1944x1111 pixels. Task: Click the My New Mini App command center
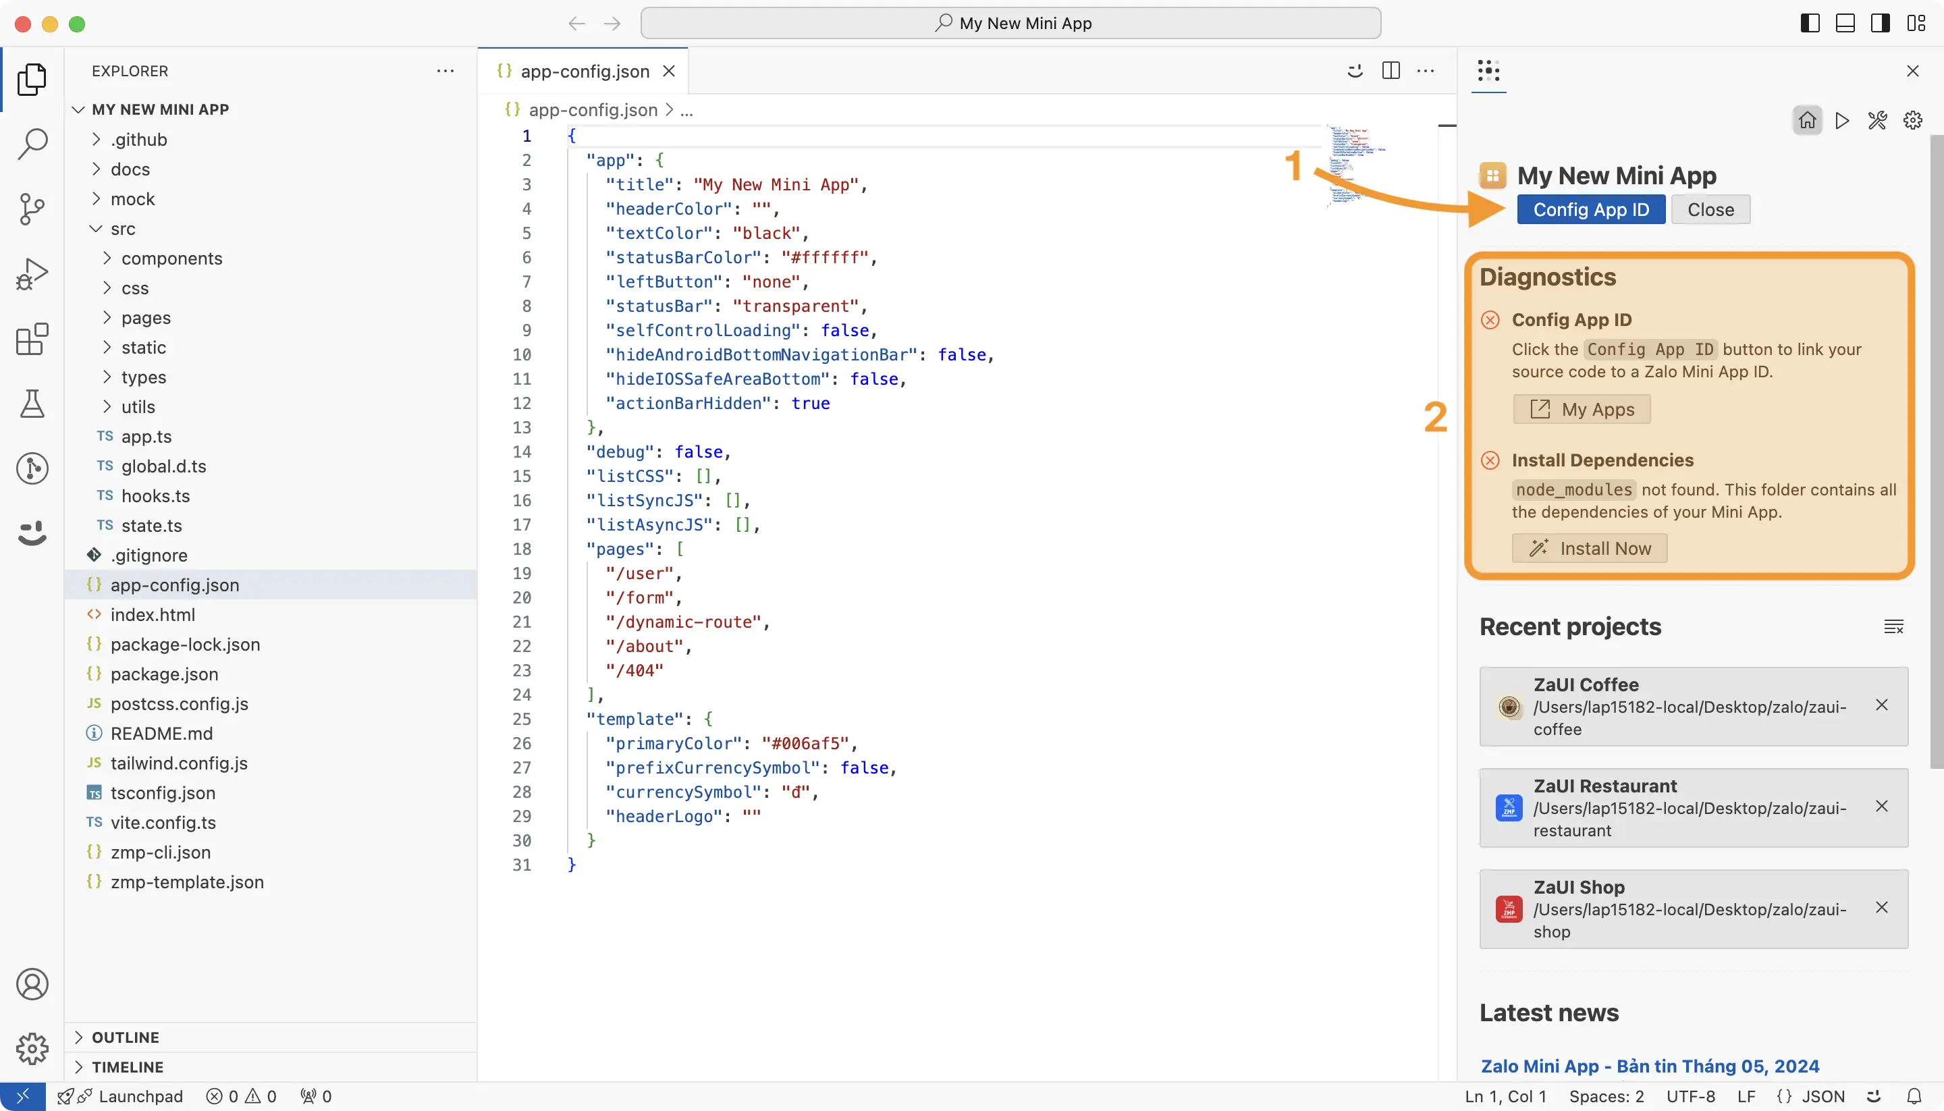1011,23
